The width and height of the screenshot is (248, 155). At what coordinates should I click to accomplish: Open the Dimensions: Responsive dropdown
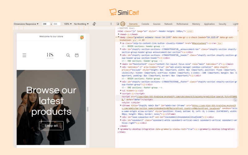pyautogui.click(x=26, y=24)
